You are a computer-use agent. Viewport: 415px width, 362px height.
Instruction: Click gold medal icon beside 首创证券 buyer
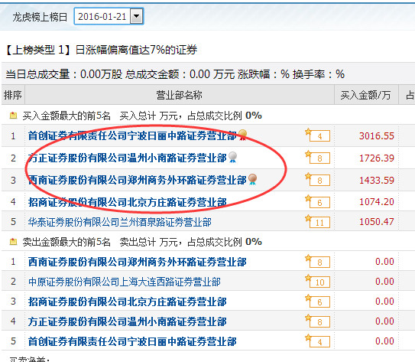(x=243, y=135)
